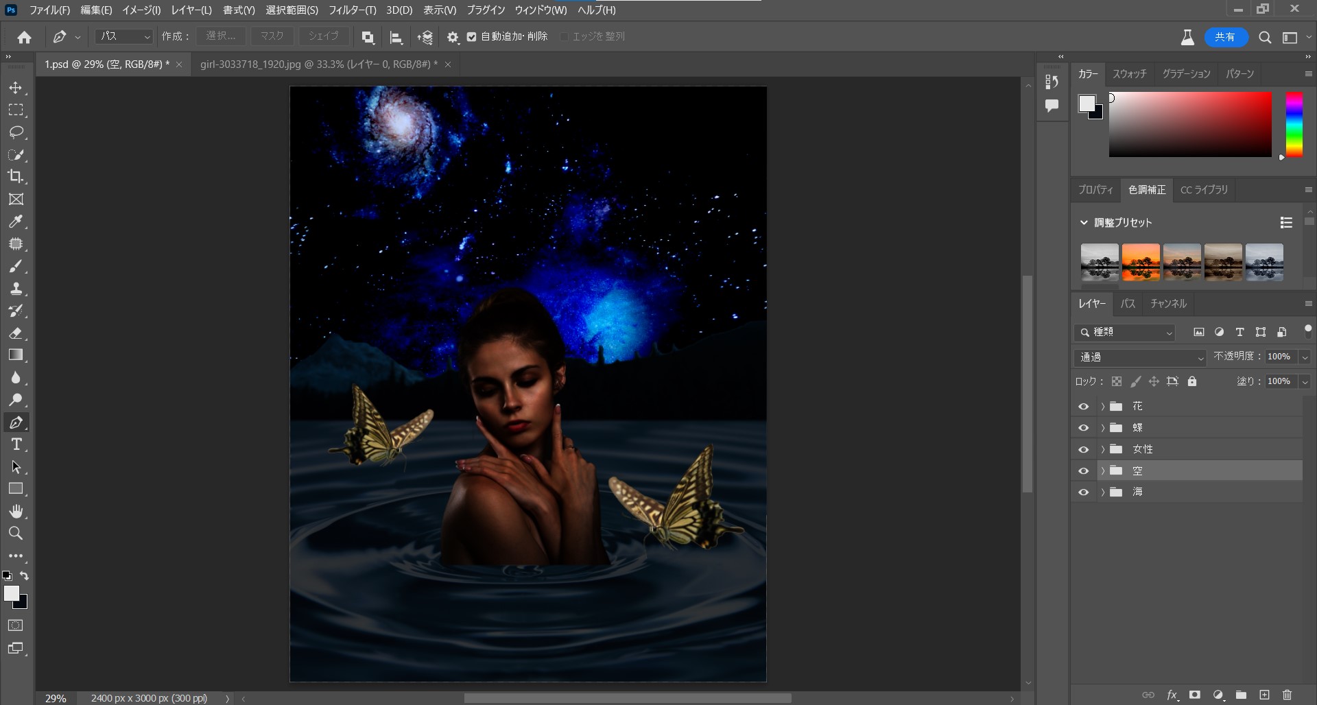Viewport: 1317px width, 705px height.
Task: Click the シェイプ button in options bar
Action: click(323, 36)
